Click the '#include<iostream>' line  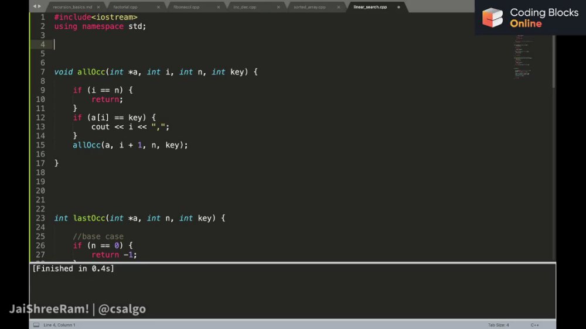pos(96,17)
